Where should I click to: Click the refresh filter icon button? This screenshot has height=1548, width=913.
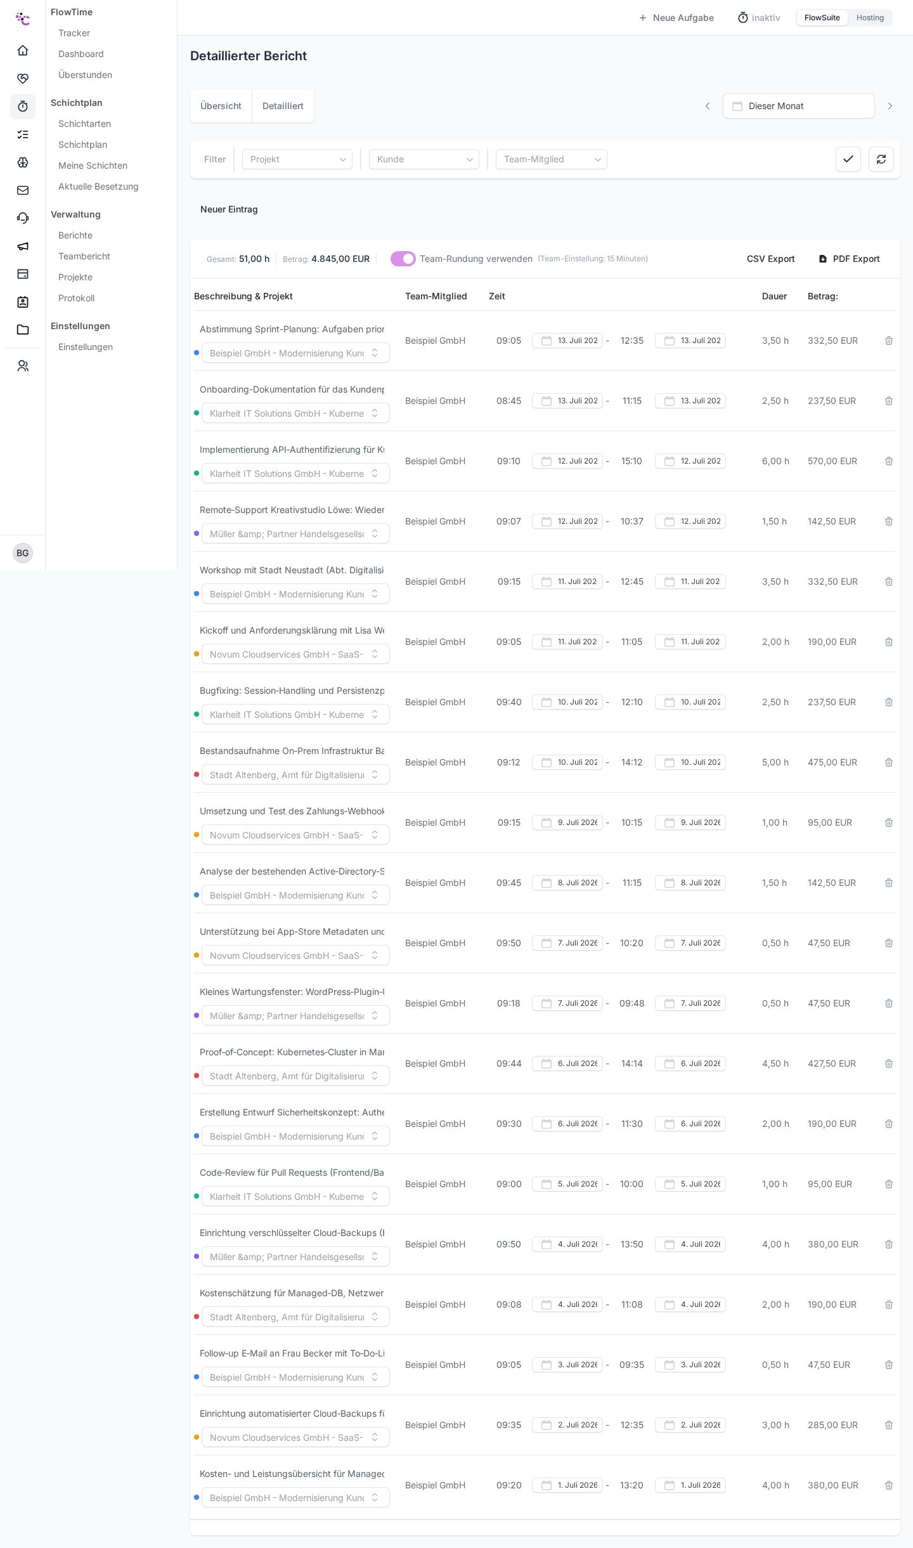pyautogui.click(x=881, y=159)
